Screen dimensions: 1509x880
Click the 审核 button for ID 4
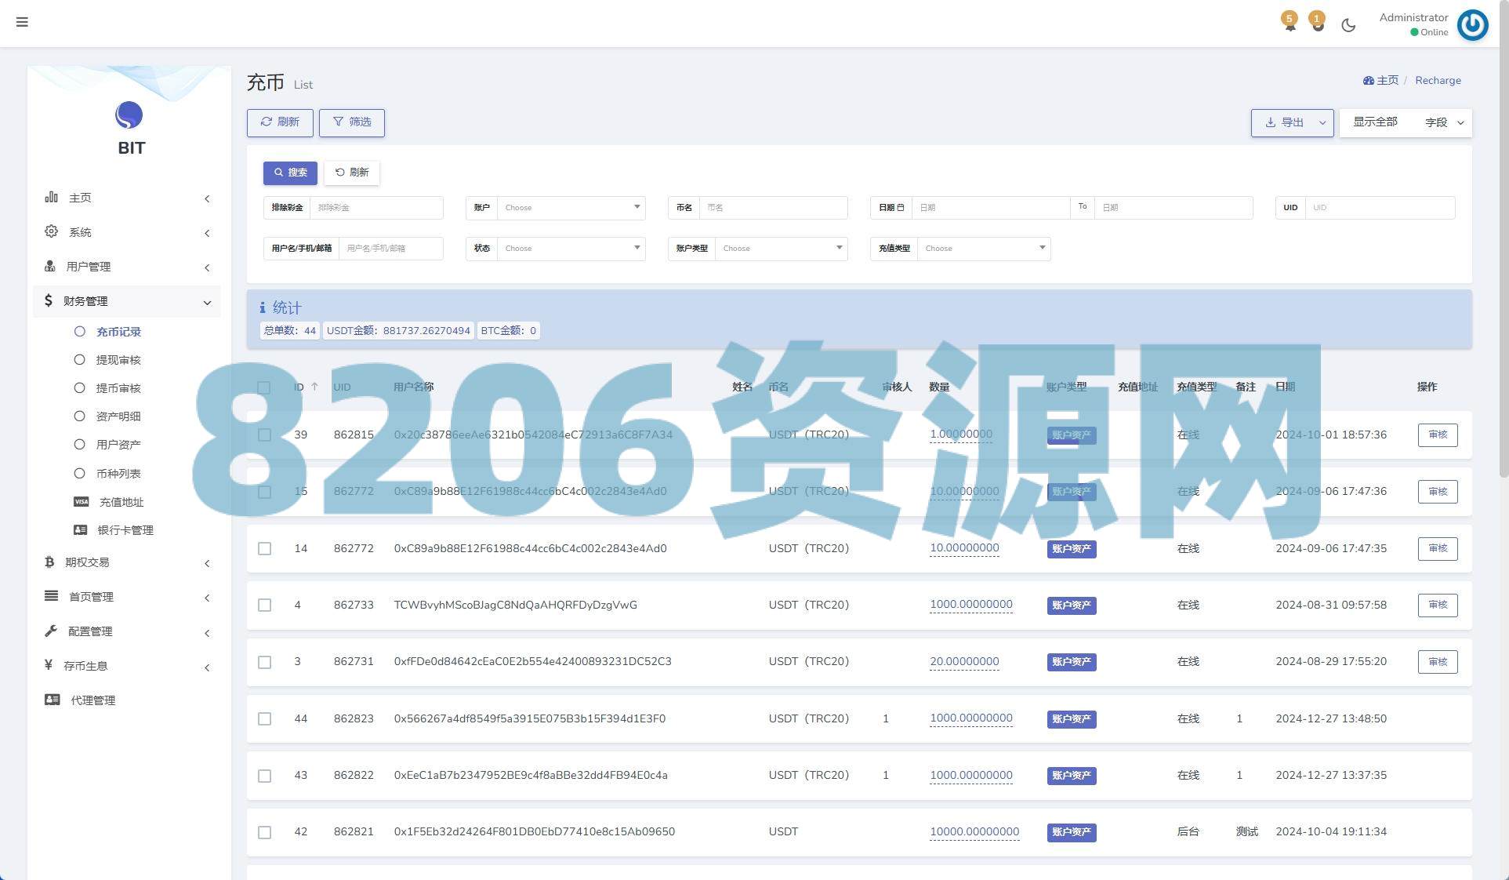point(1437,605)
